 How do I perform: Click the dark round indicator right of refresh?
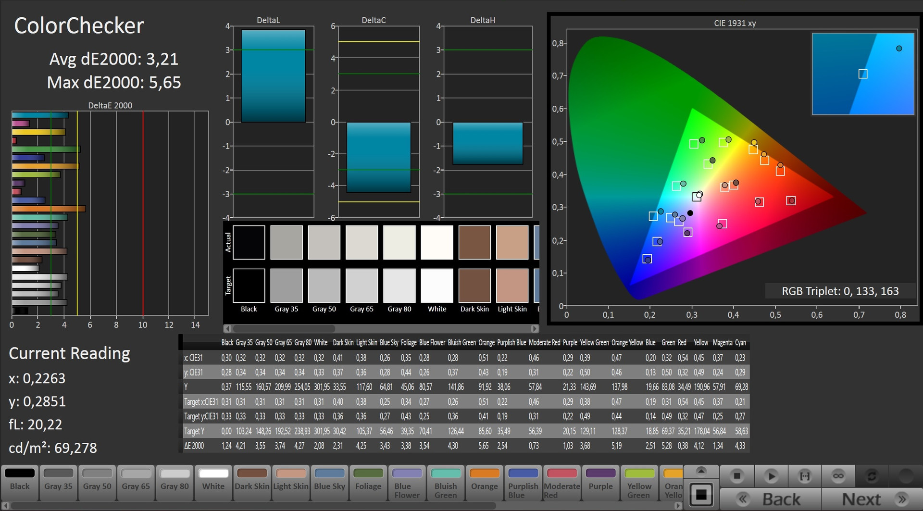pos(906,476)
